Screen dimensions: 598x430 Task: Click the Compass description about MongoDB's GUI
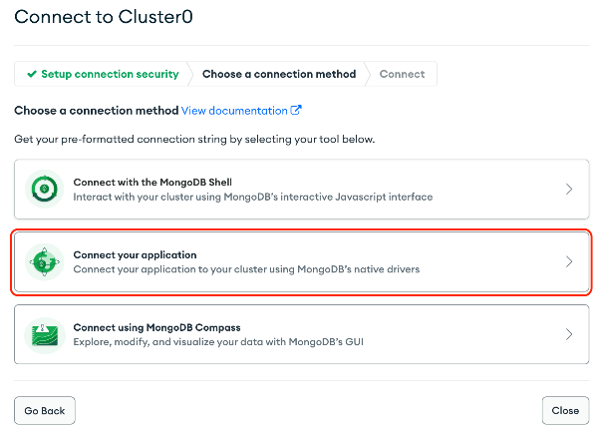click(x=218, y=342)
